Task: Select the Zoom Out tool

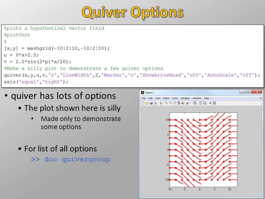Action: pos(170,103)
